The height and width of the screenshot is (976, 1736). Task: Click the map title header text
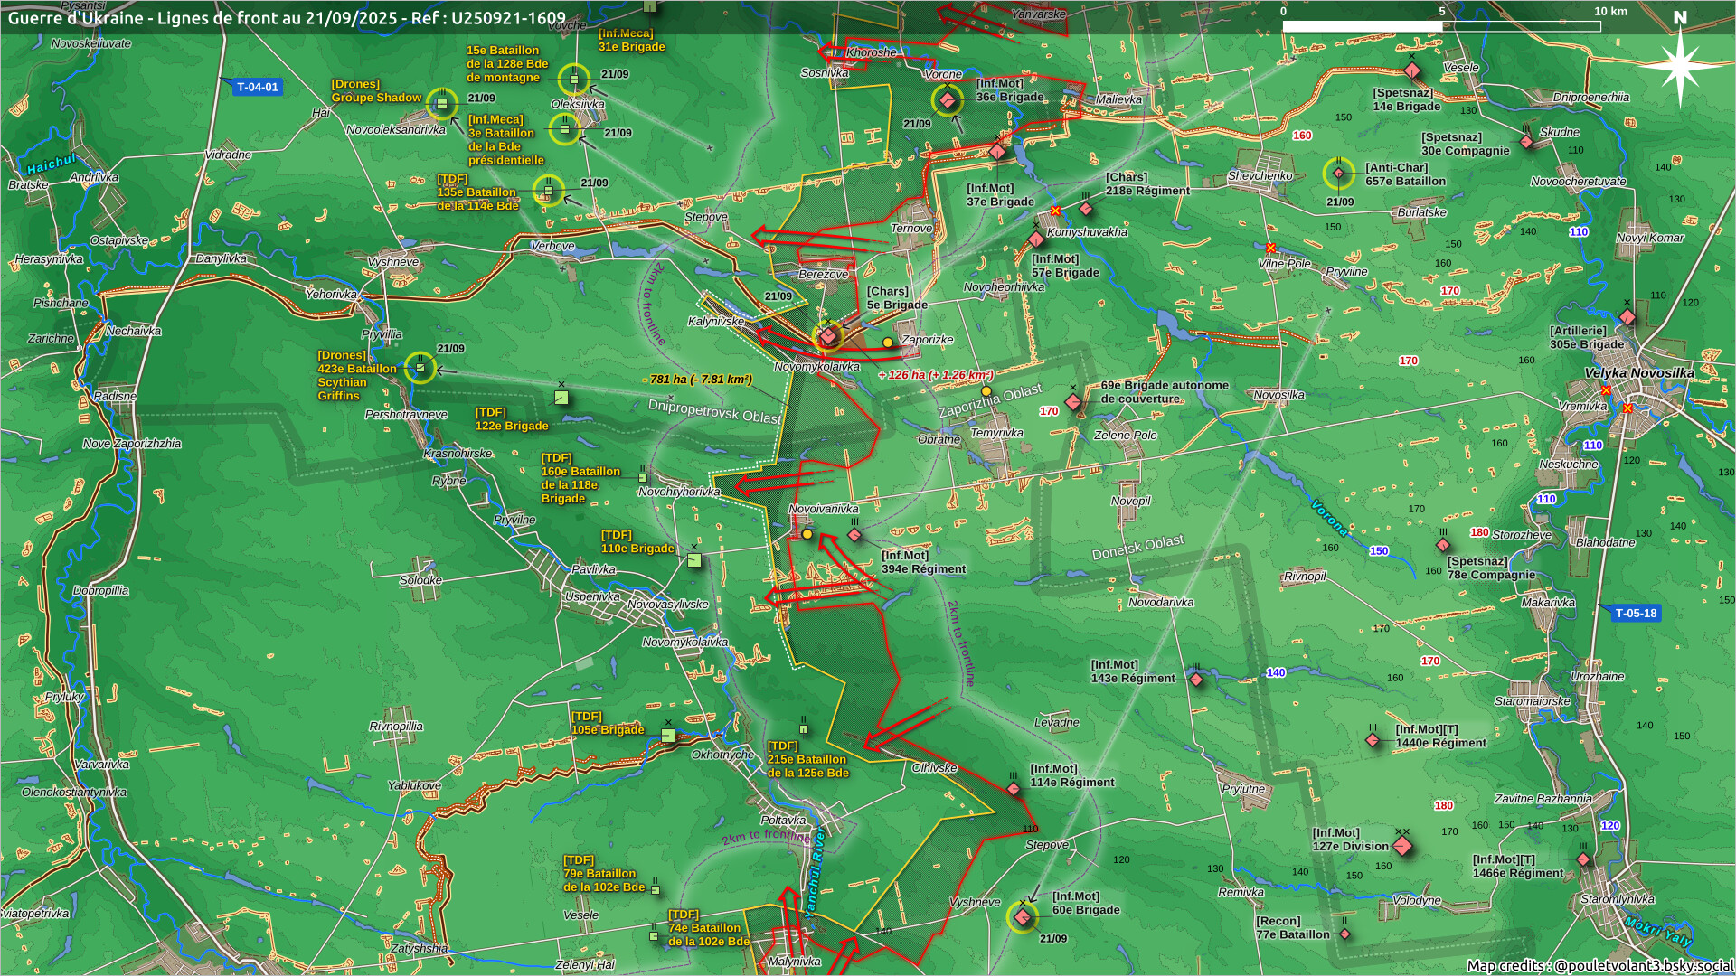pyautogui.click(x=287, y=18)
